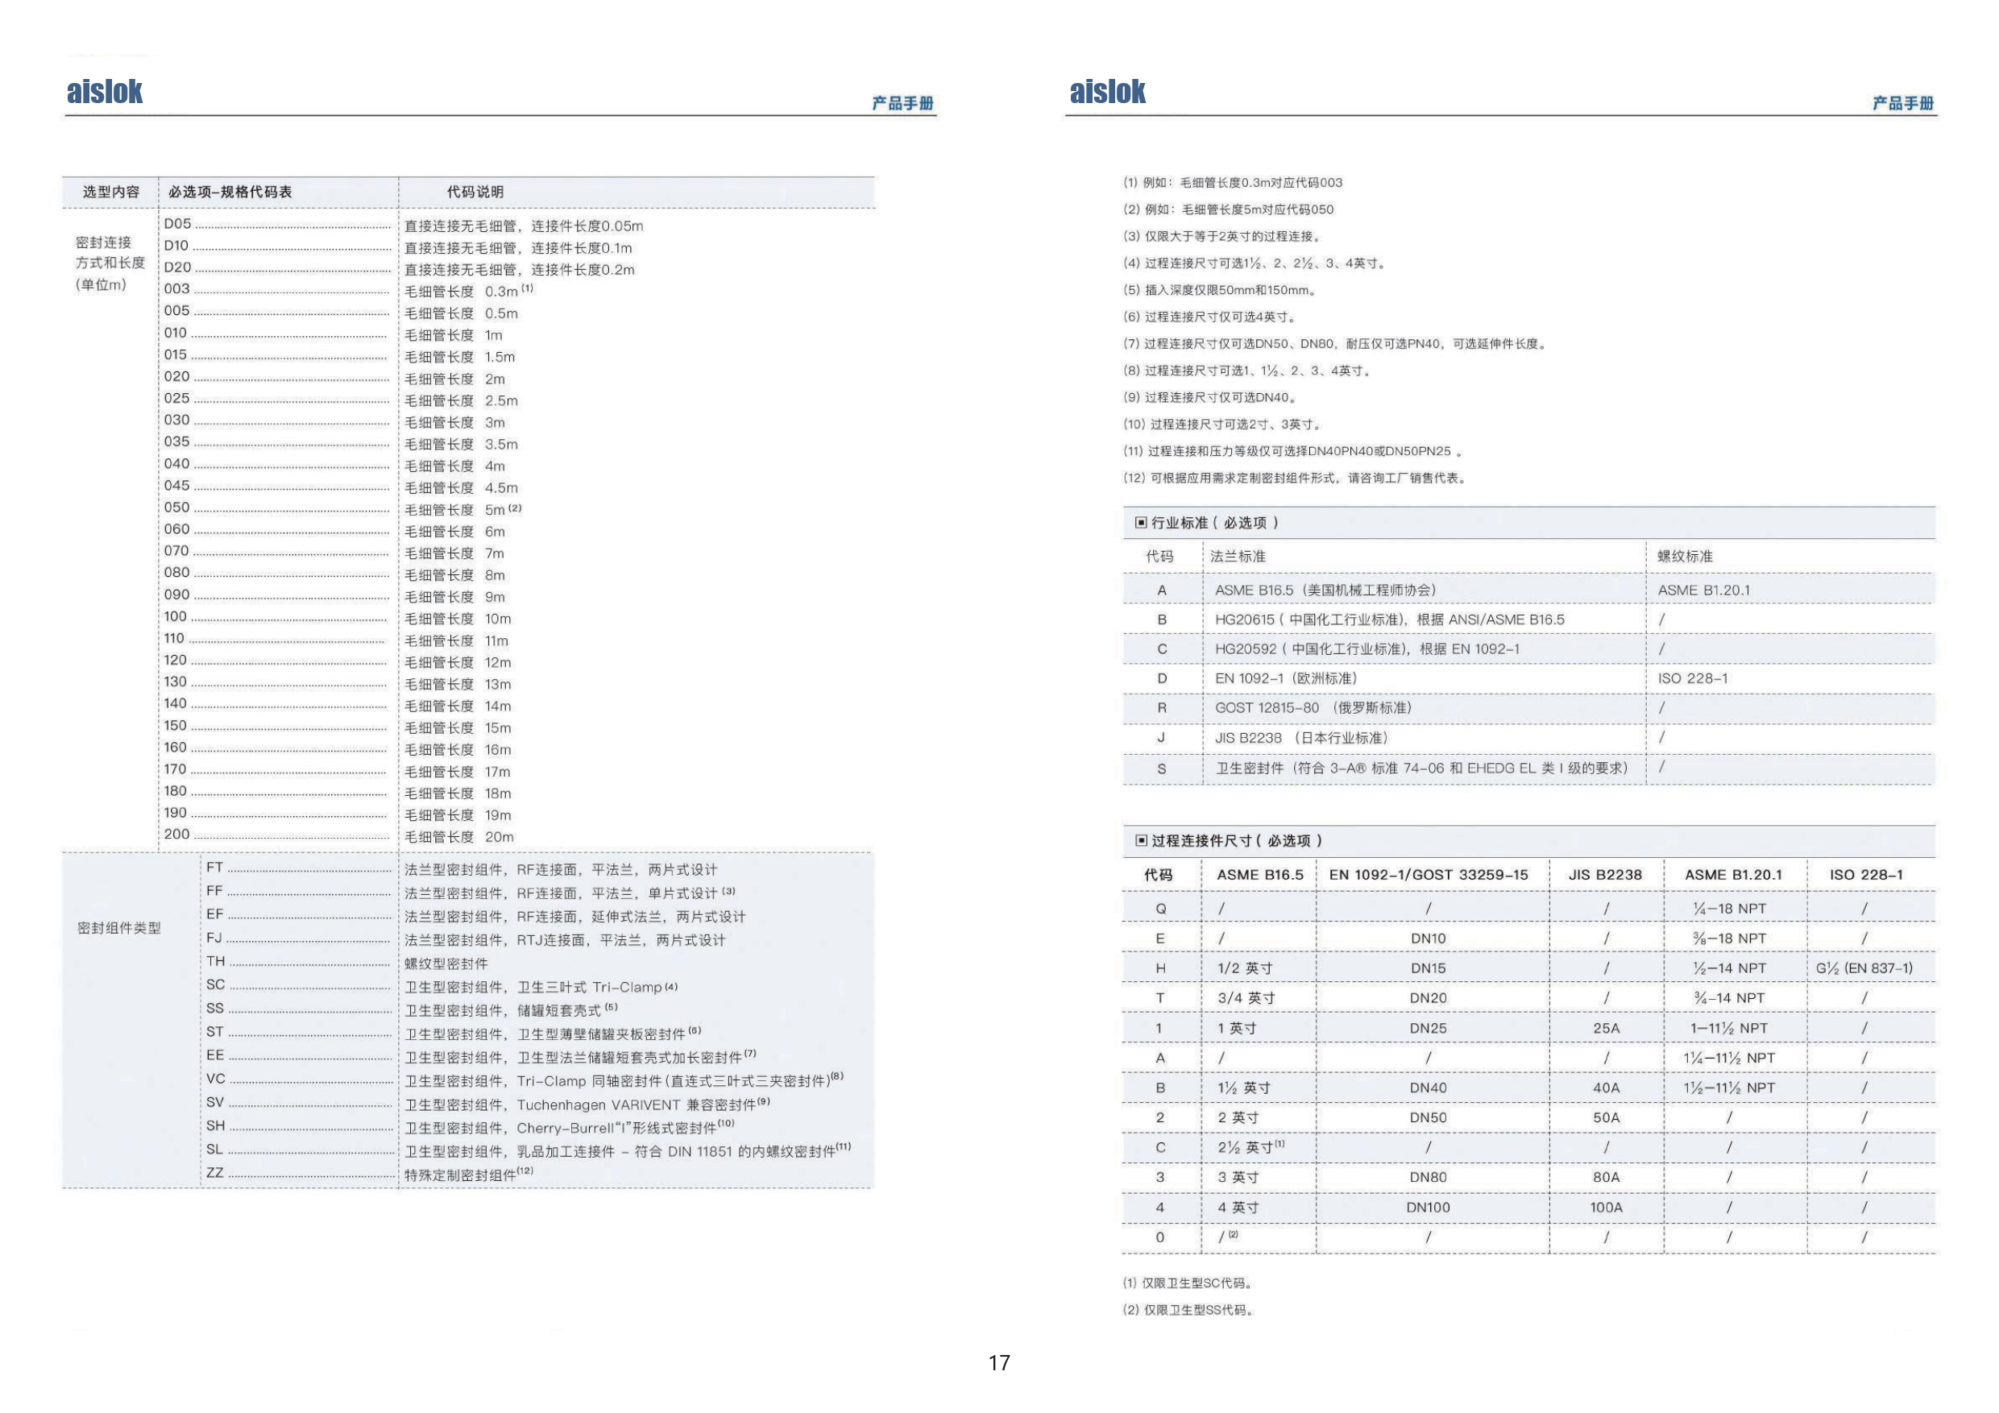This screenshot has width=1999, height=1413.
Task: Click footnote (7) about DN50 DN80
Action: coord(1335,344)
